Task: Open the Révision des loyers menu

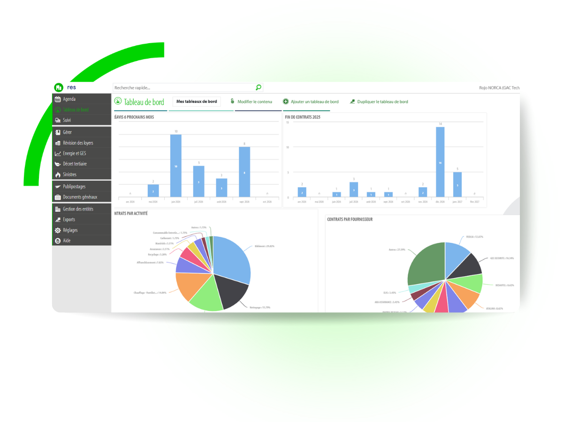Action: click(78, 143)
